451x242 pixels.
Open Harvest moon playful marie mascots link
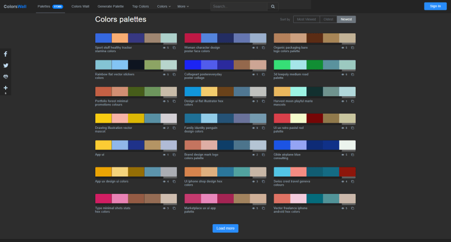click(x=293, y=103)
